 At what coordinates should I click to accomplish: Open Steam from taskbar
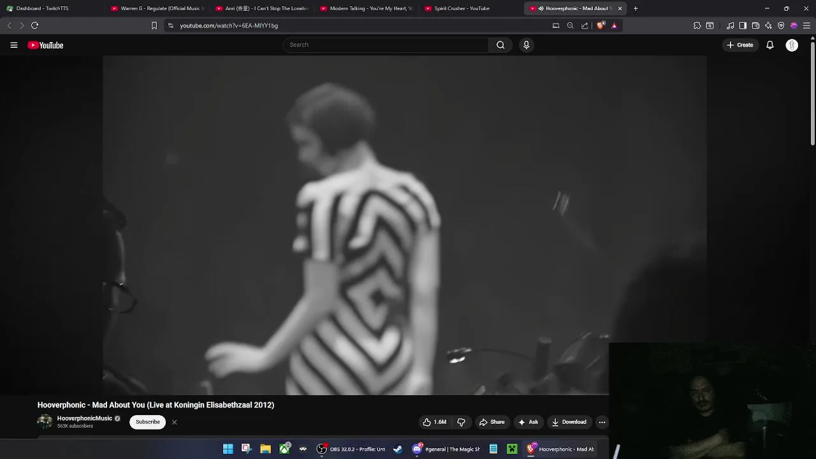398,449
